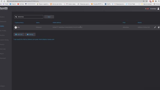Open the Mail.Ru bookmark

tap(108, 4)
